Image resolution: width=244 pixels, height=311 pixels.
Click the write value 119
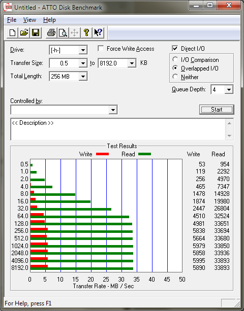coord(200,171)
